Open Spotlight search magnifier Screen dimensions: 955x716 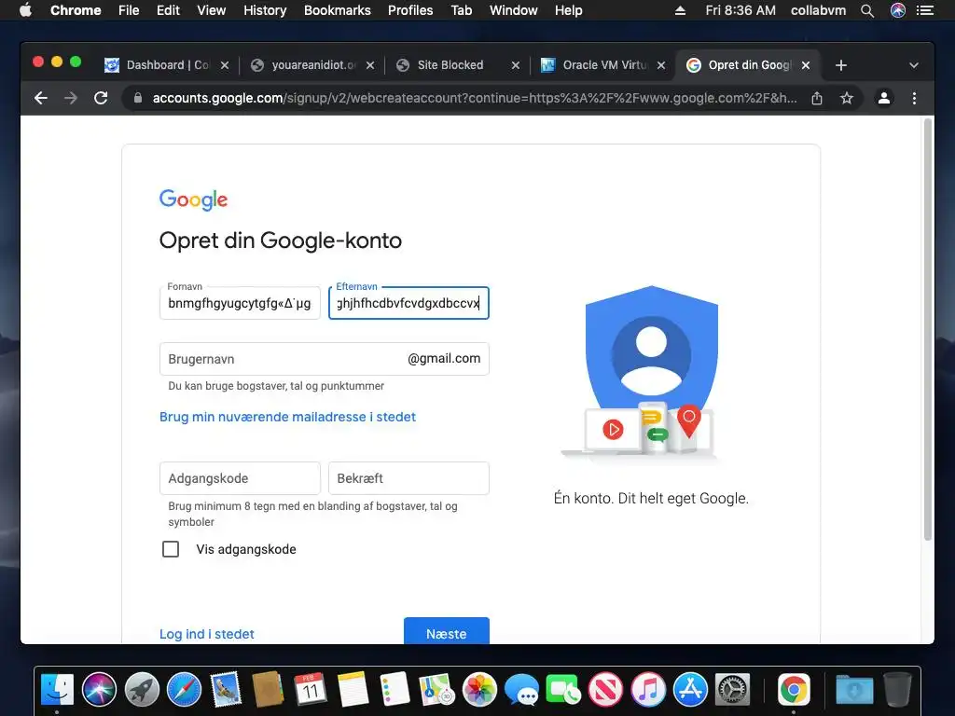(867, 10)
